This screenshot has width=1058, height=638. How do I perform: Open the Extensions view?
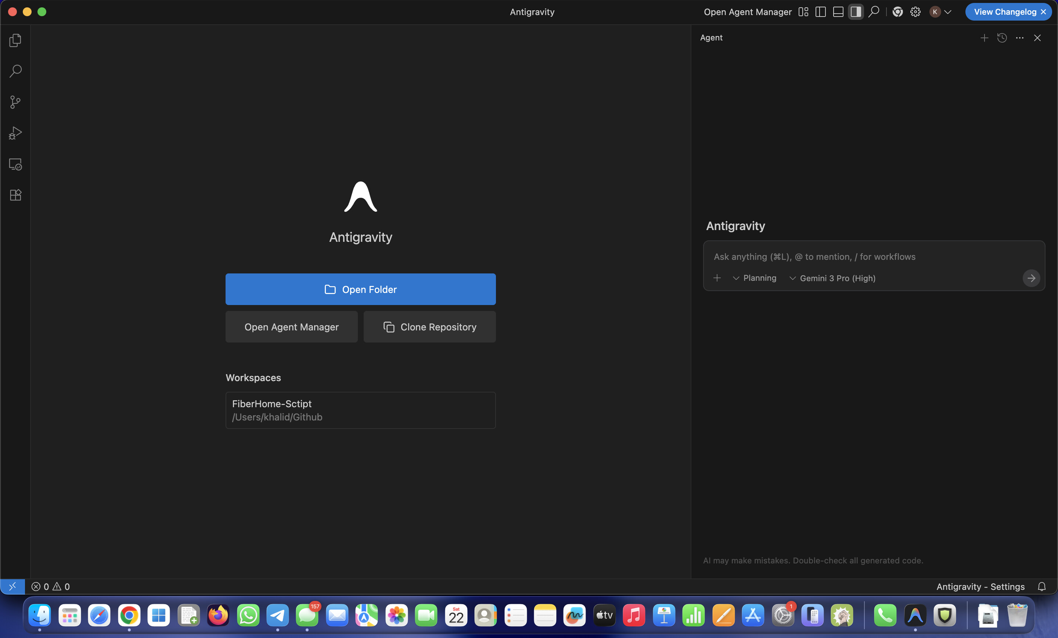pyautogui.click(x=15, y=196)
